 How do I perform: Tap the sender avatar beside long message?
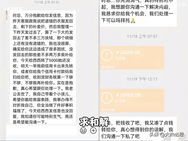(7, 15)
